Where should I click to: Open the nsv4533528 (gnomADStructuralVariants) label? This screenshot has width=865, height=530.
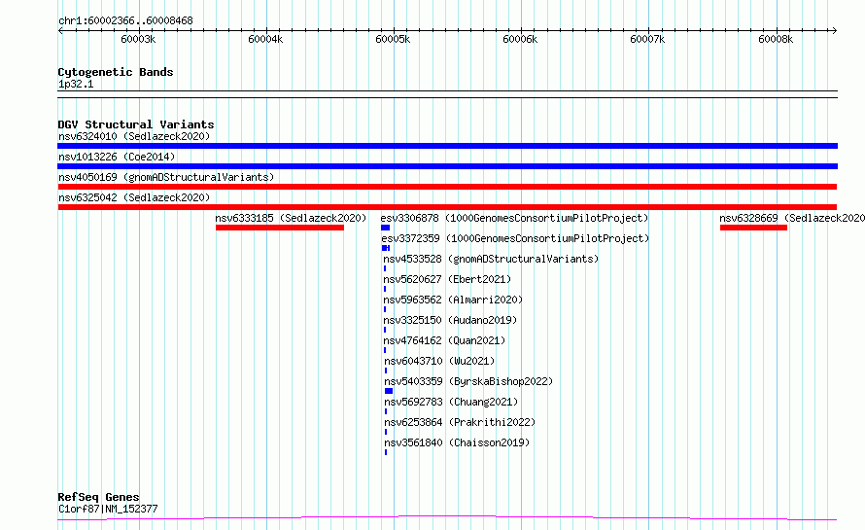[x=491, y=259]
